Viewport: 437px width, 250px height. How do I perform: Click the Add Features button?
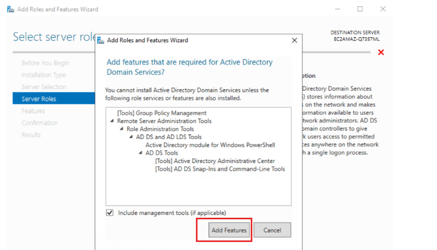(x=229, y=230)
